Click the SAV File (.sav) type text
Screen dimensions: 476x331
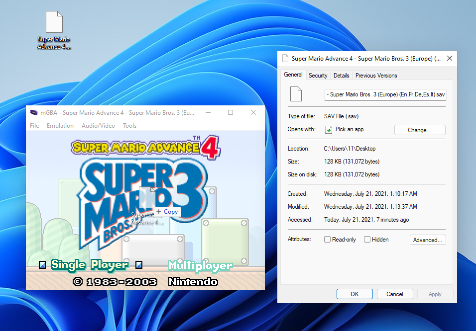click(x=341, y=116)
